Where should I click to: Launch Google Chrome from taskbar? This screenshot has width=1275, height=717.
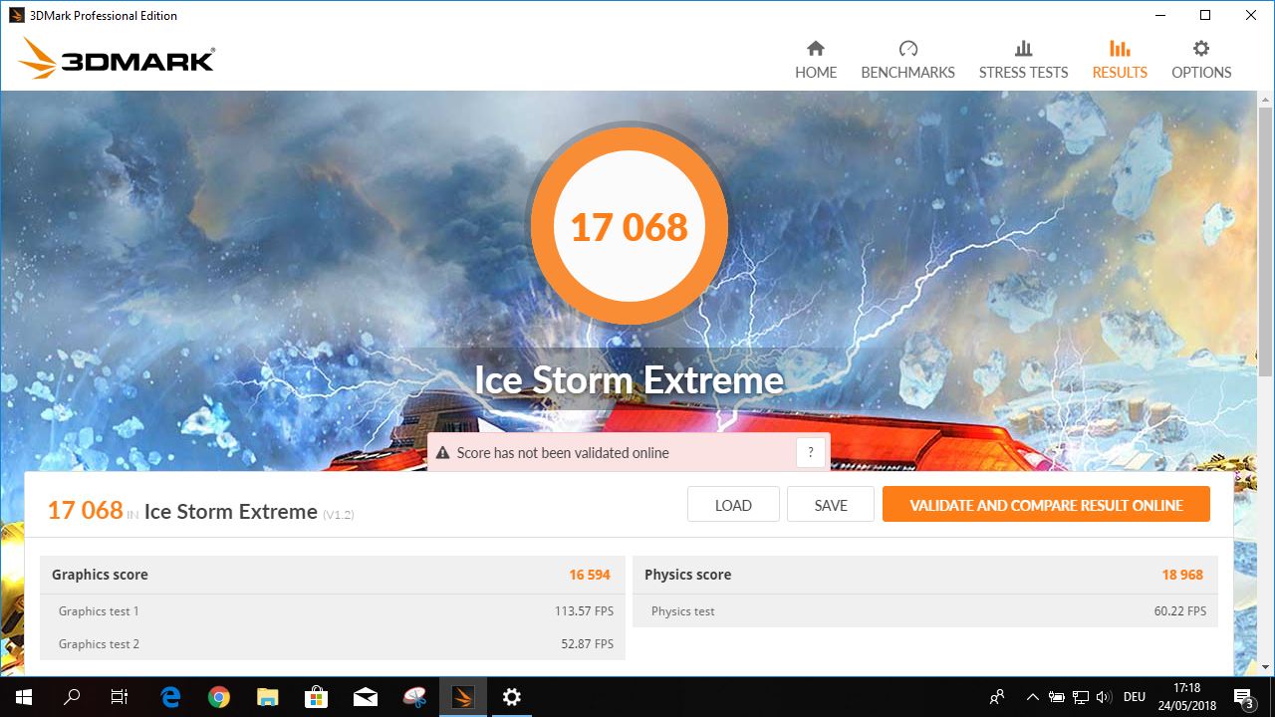[x=219, y=697]
